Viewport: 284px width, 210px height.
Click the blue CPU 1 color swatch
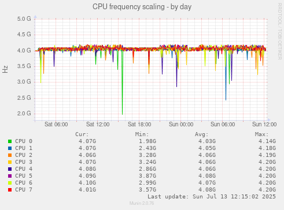point(10,148)
